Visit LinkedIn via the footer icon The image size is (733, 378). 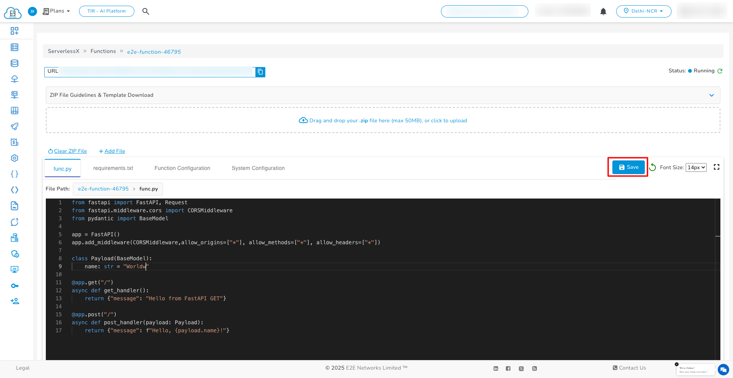[x=496, y=368]
